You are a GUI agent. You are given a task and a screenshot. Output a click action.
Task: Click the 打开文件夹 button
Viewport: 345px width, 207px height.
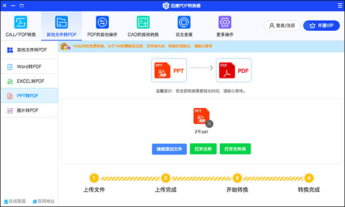click(235, 149)
